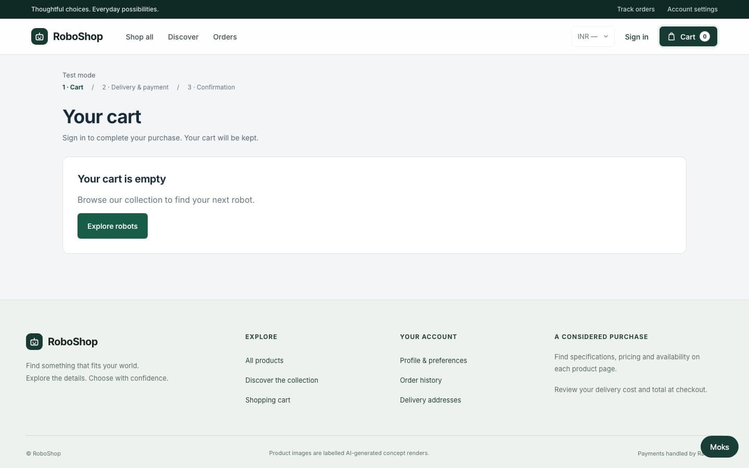Open the Shop all menu

139,37
